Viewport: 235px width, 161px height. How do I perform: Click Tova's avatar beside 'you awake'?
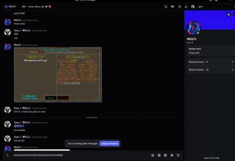[x=7, y=124]
